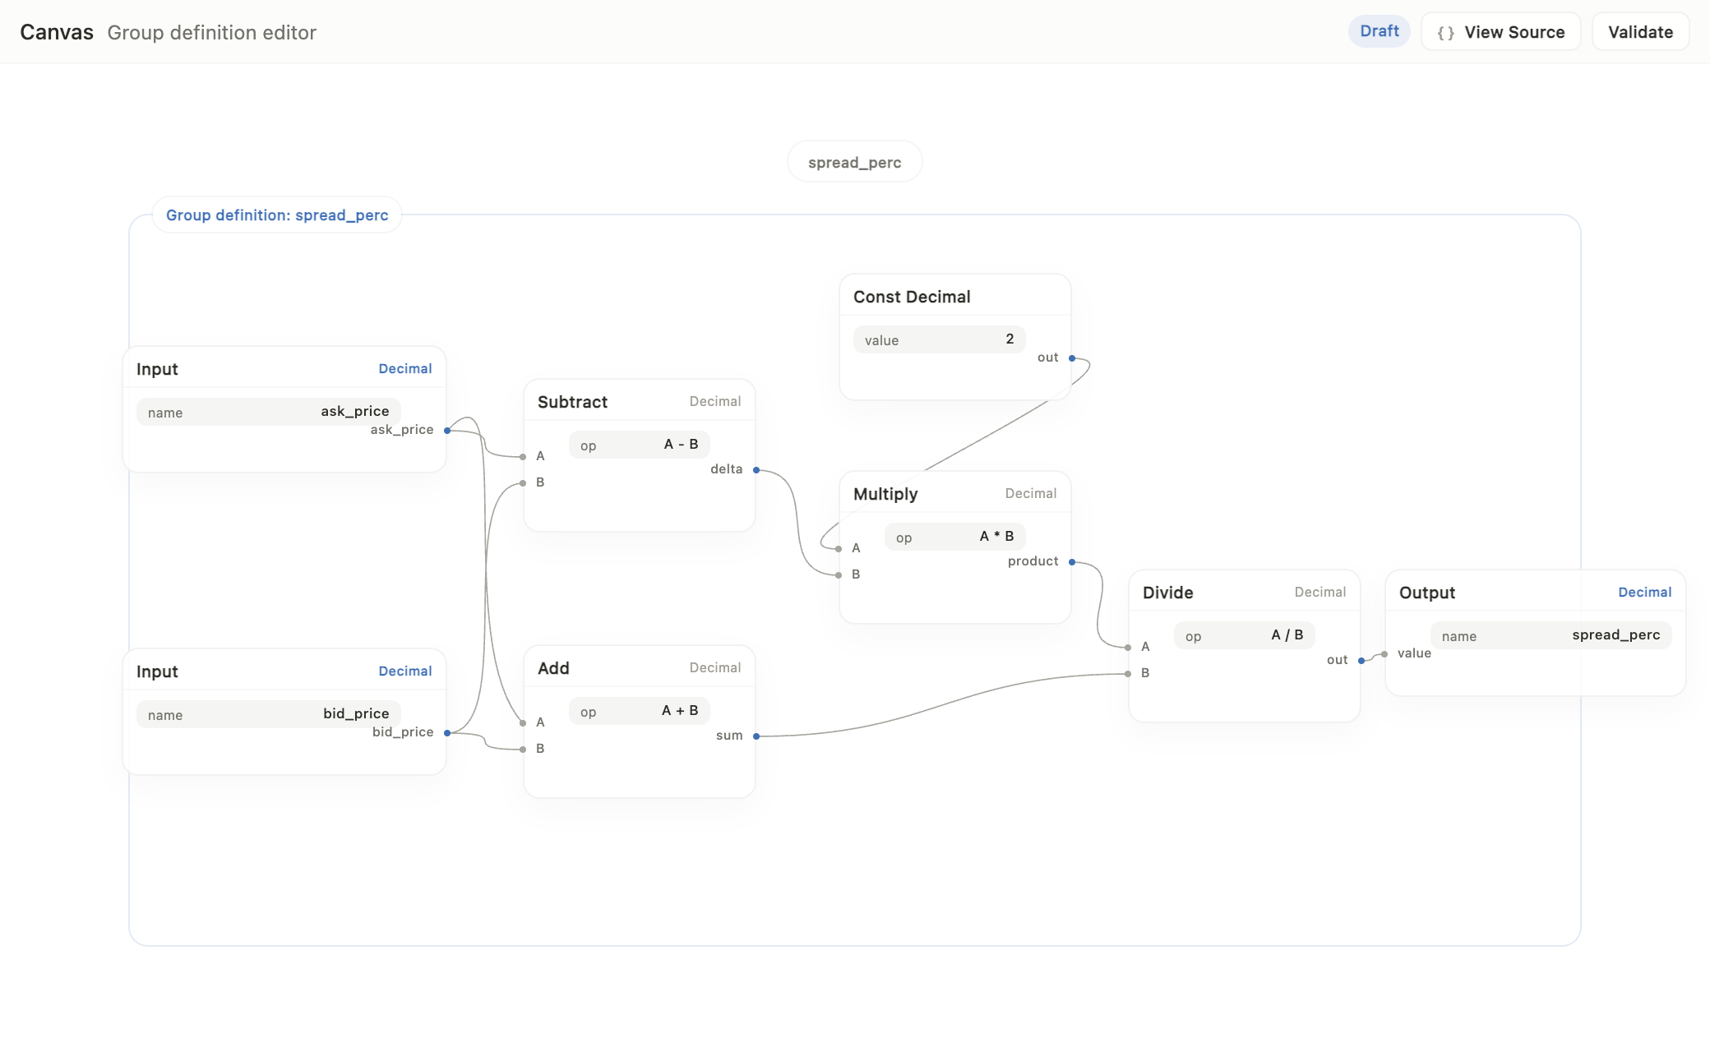This screenshot has width=1710, height=1052.
Task: Click the Divide node B input port
Action: [1128, 674]
